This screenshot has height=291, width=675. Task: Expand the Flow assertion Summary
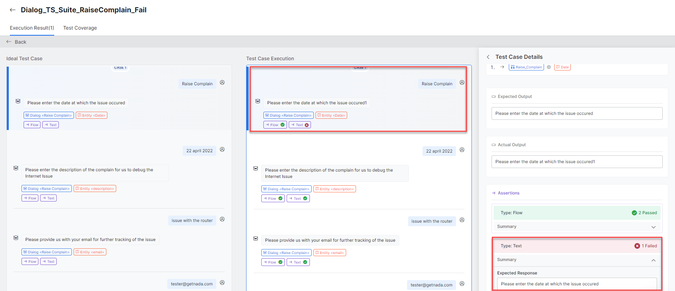(x=653, y=227)
